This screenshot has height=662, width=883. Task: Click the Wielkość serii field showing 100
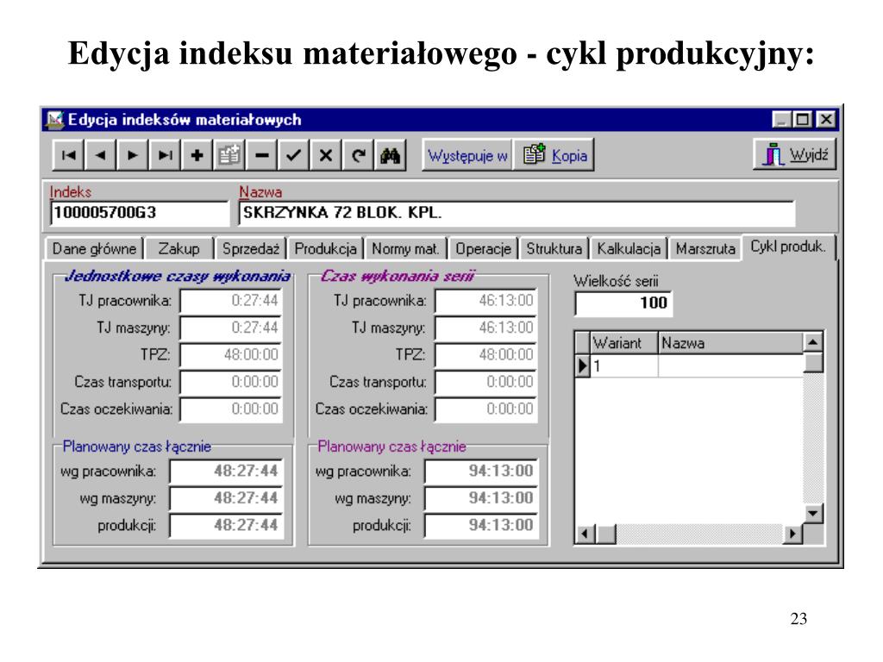click(623, 303)
